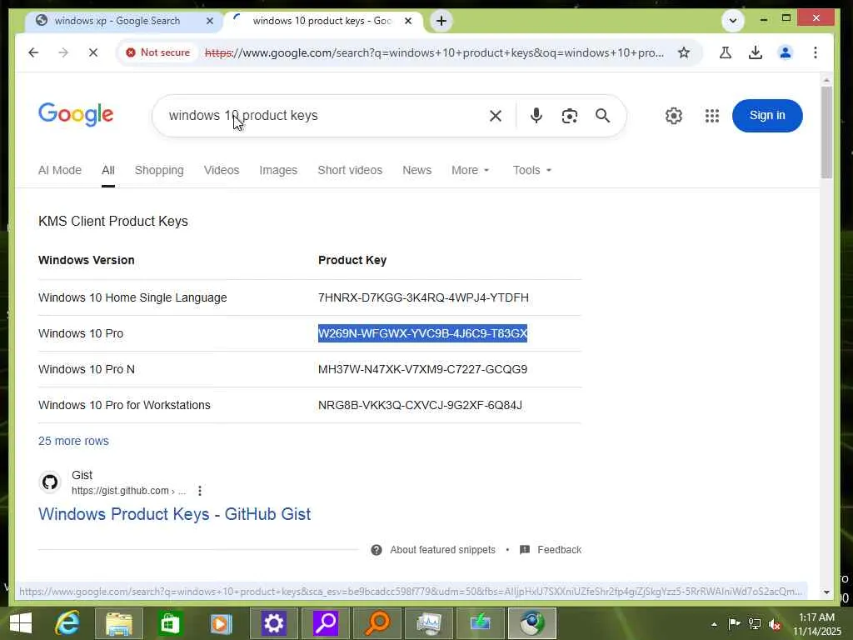Screen dimensions: 853x640
Task: Click the MH37W-N47XK product key text
Action: [422, 369]
